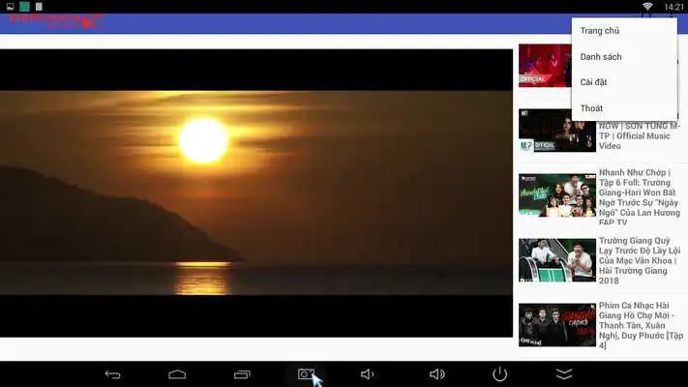The image size is (688, 387).
Task: Tap the volume up icon
Action: pos(437,374)
